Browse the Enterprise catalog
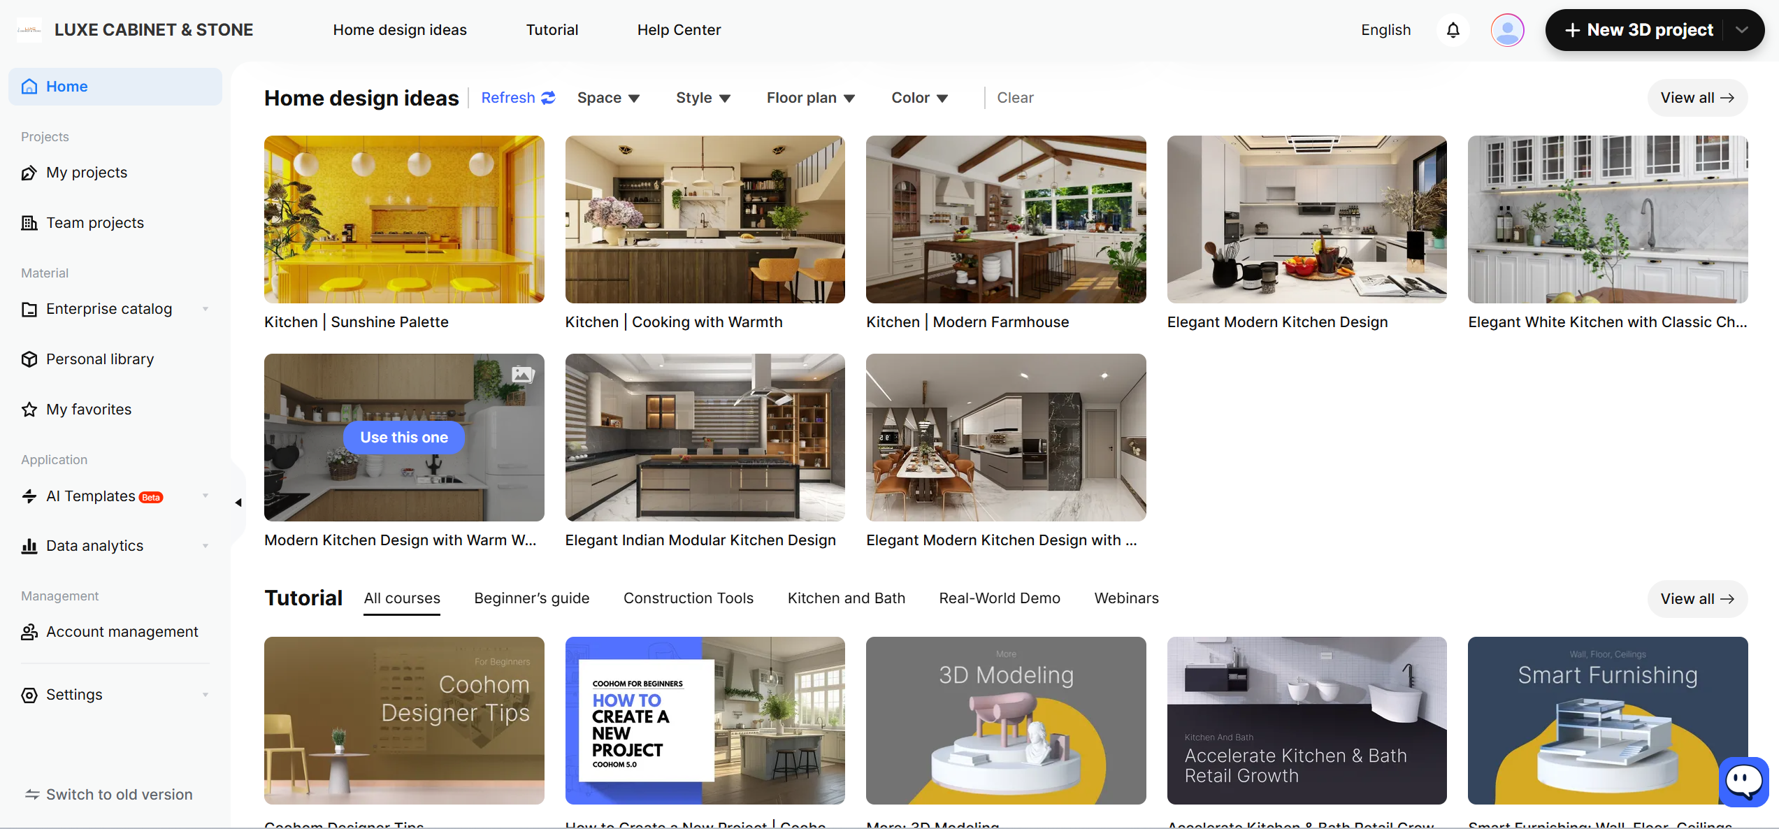 [109, 308]
